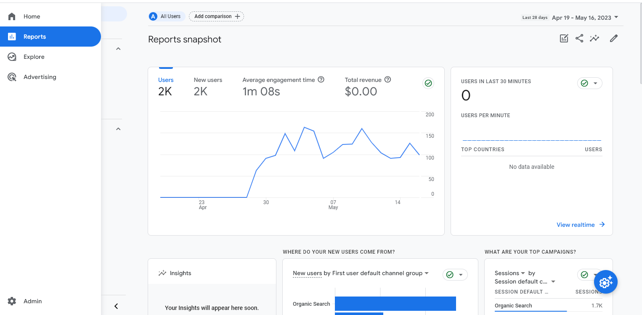Open Admin settings via gear icon
Image resolution: width=642 pixels, height=315 pixels.
[13, 301]
